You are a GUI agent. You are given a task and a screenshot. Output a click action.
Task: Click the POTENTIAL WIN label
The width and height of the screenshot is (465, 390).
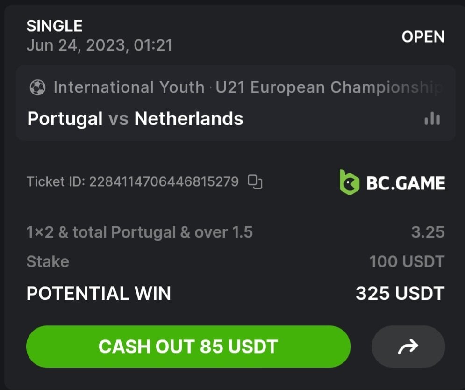coord(99,294)
